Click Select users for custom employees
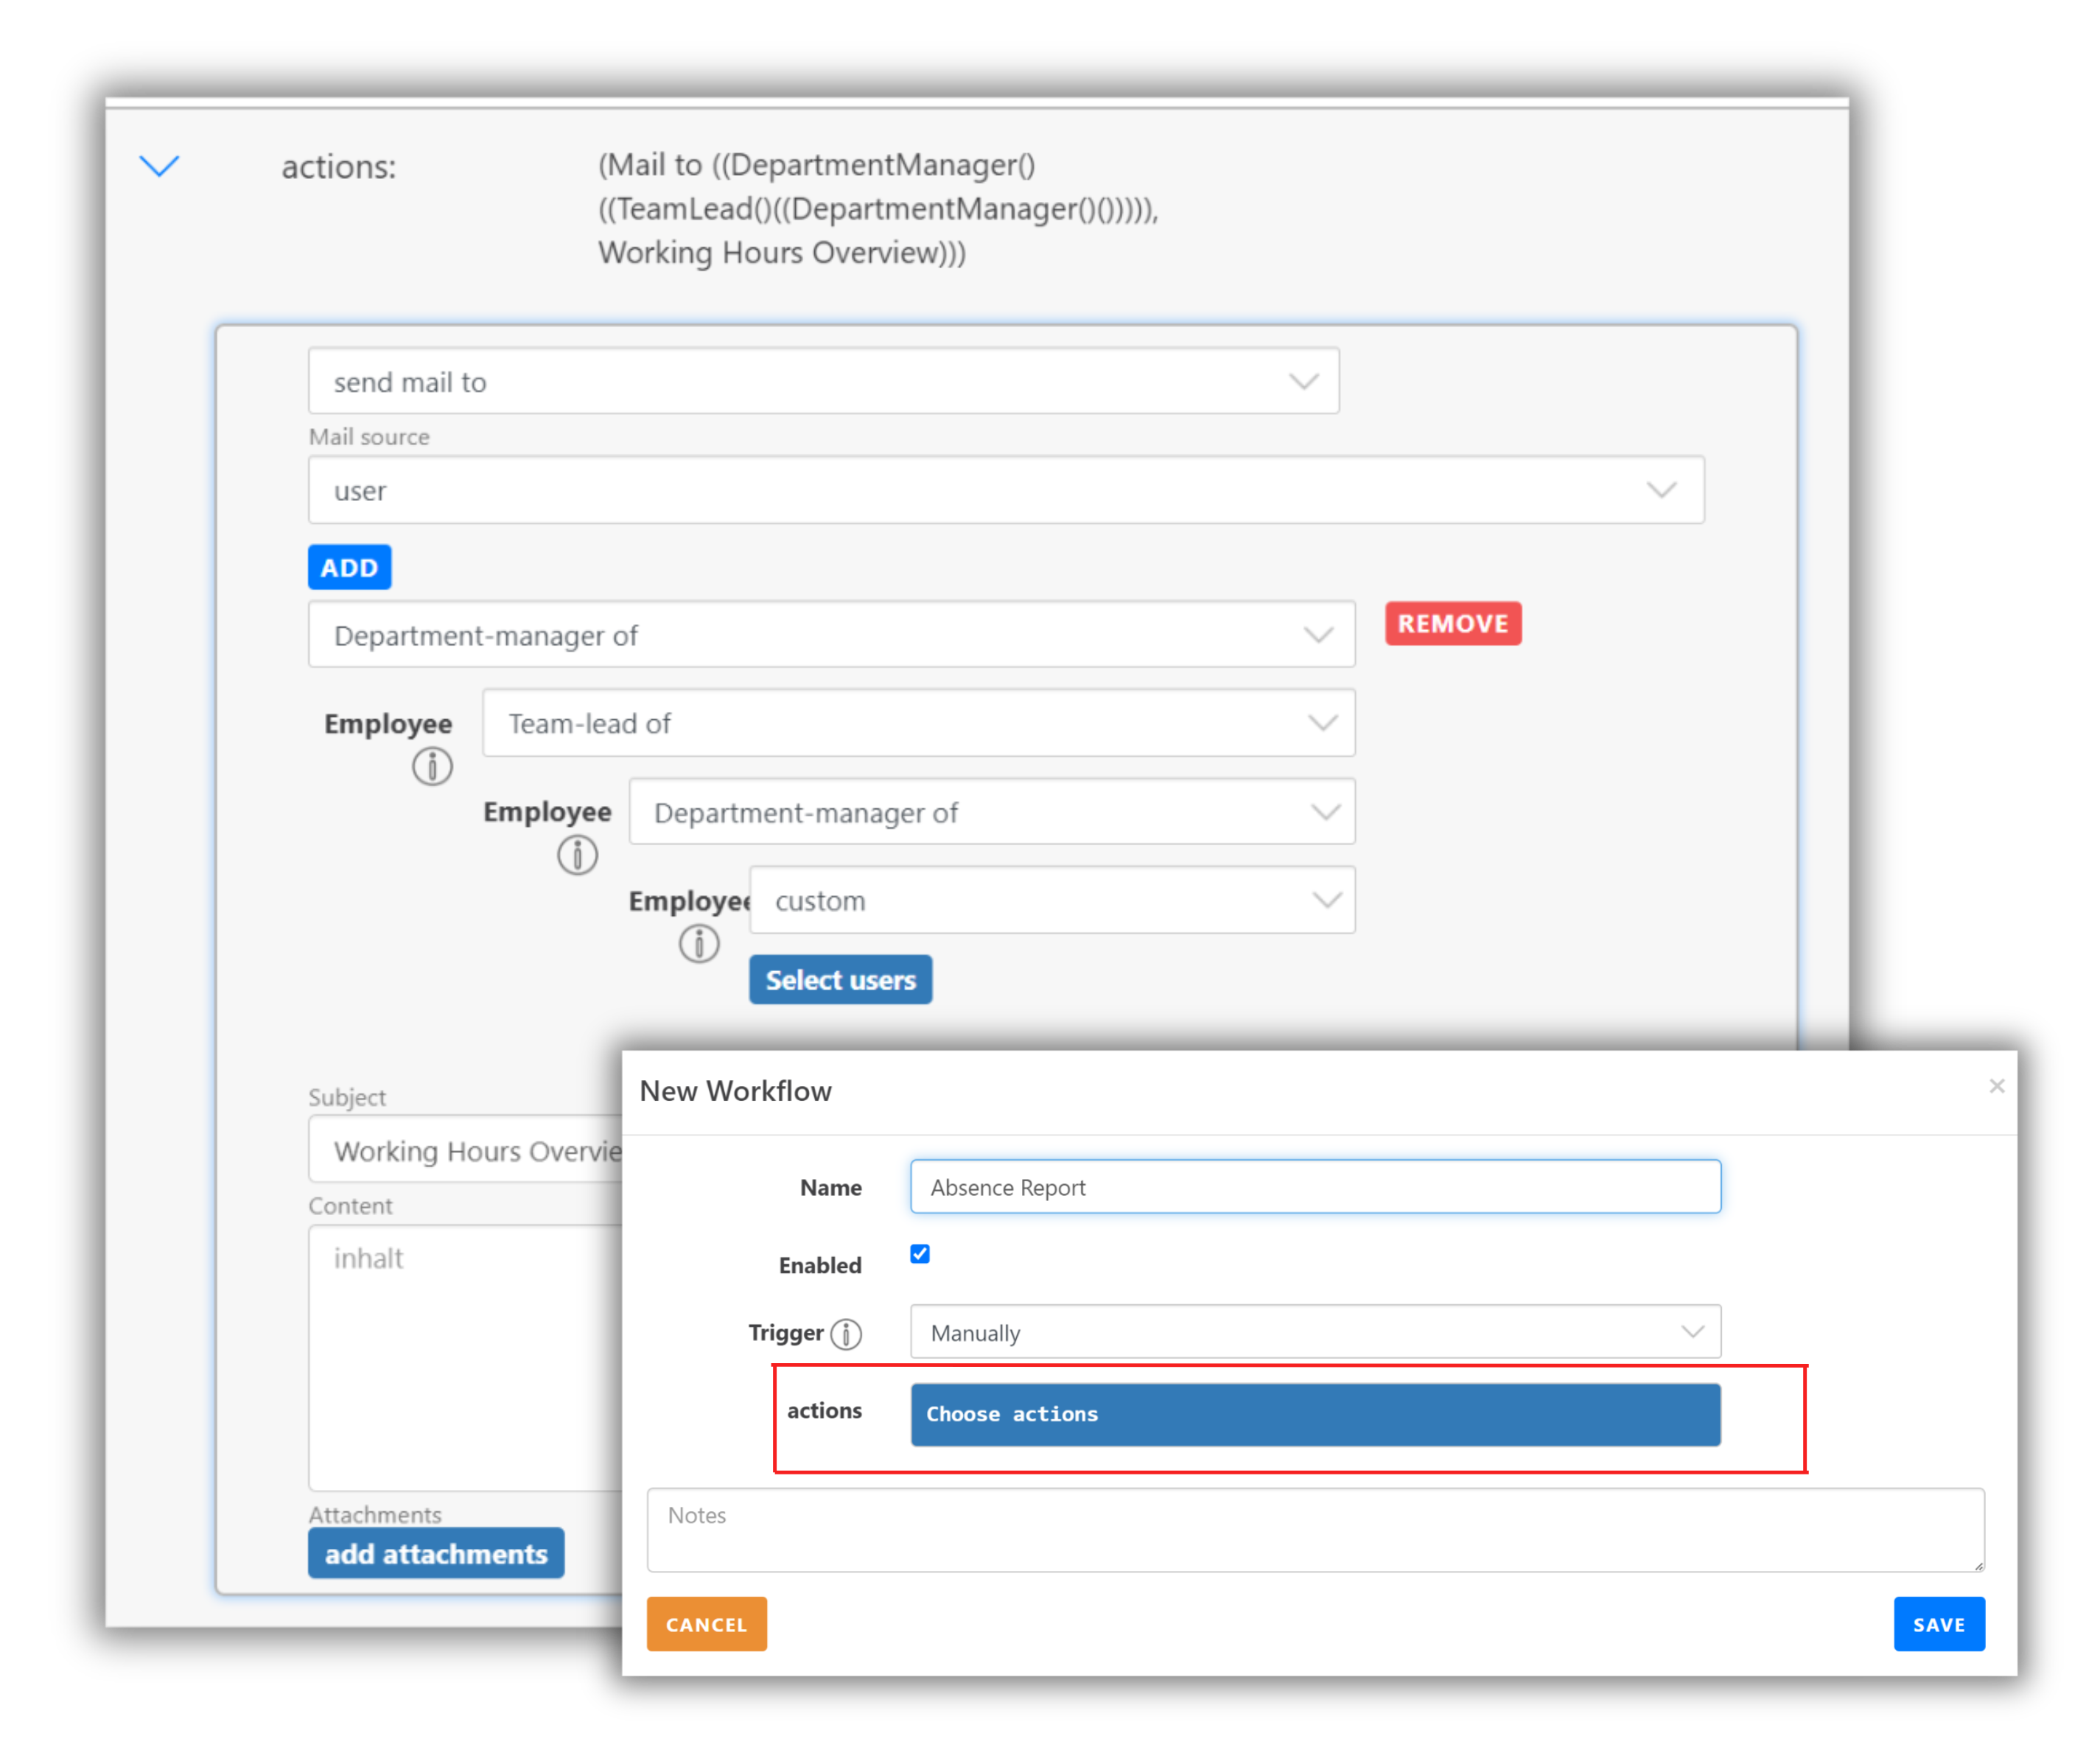Viewport: 2100px width, 1750px height. click(840, 979)
